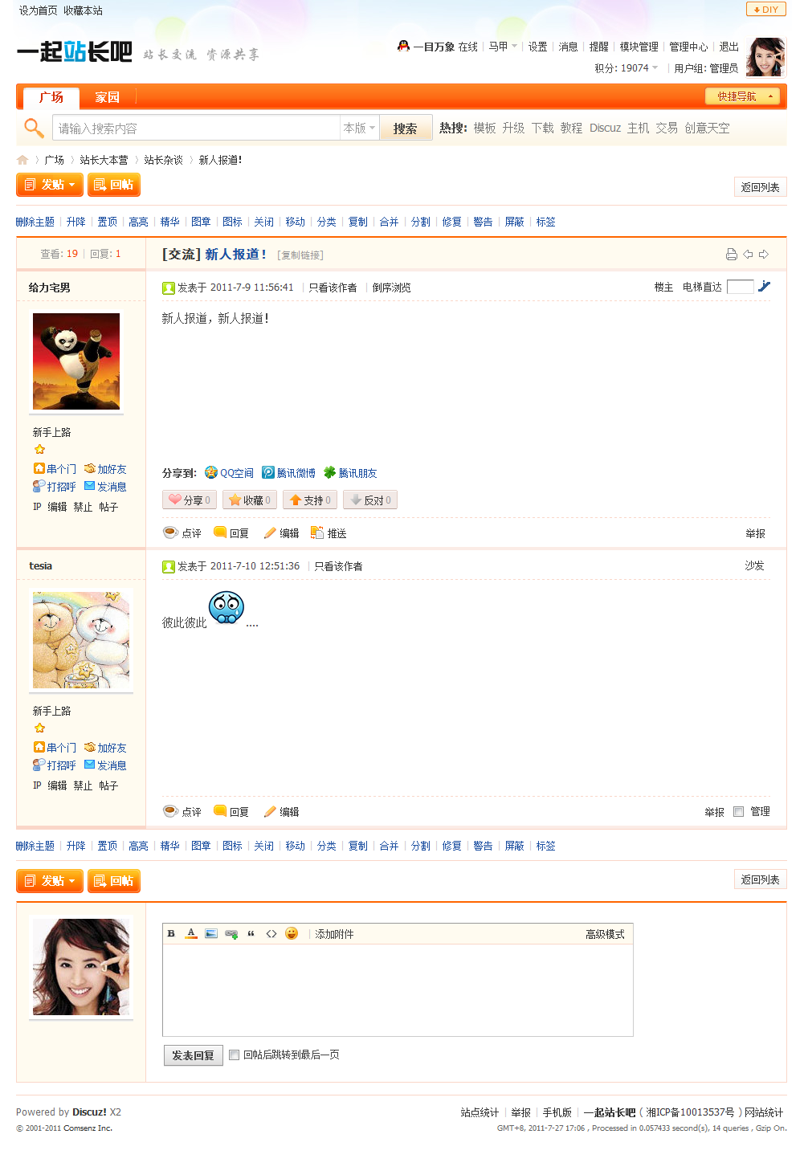Click the 发表回复 submit button

tap(194, 1055)
